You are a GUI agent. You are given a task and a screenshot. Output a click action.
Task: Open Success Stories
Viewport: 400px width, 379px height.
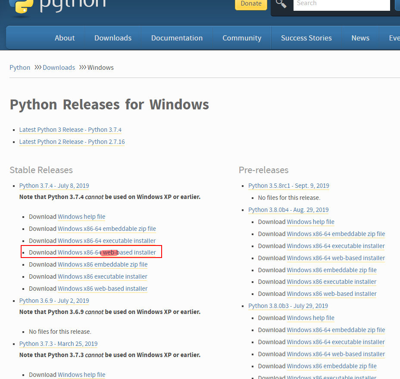pyautogui.click(x=306, y=38)
